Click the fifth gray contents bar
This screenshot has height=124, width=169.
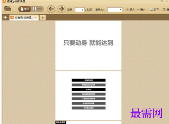(x=88, y=99)
